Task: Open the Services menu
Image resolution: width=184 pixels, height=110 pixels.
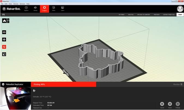Action: (x=22, y=4)
